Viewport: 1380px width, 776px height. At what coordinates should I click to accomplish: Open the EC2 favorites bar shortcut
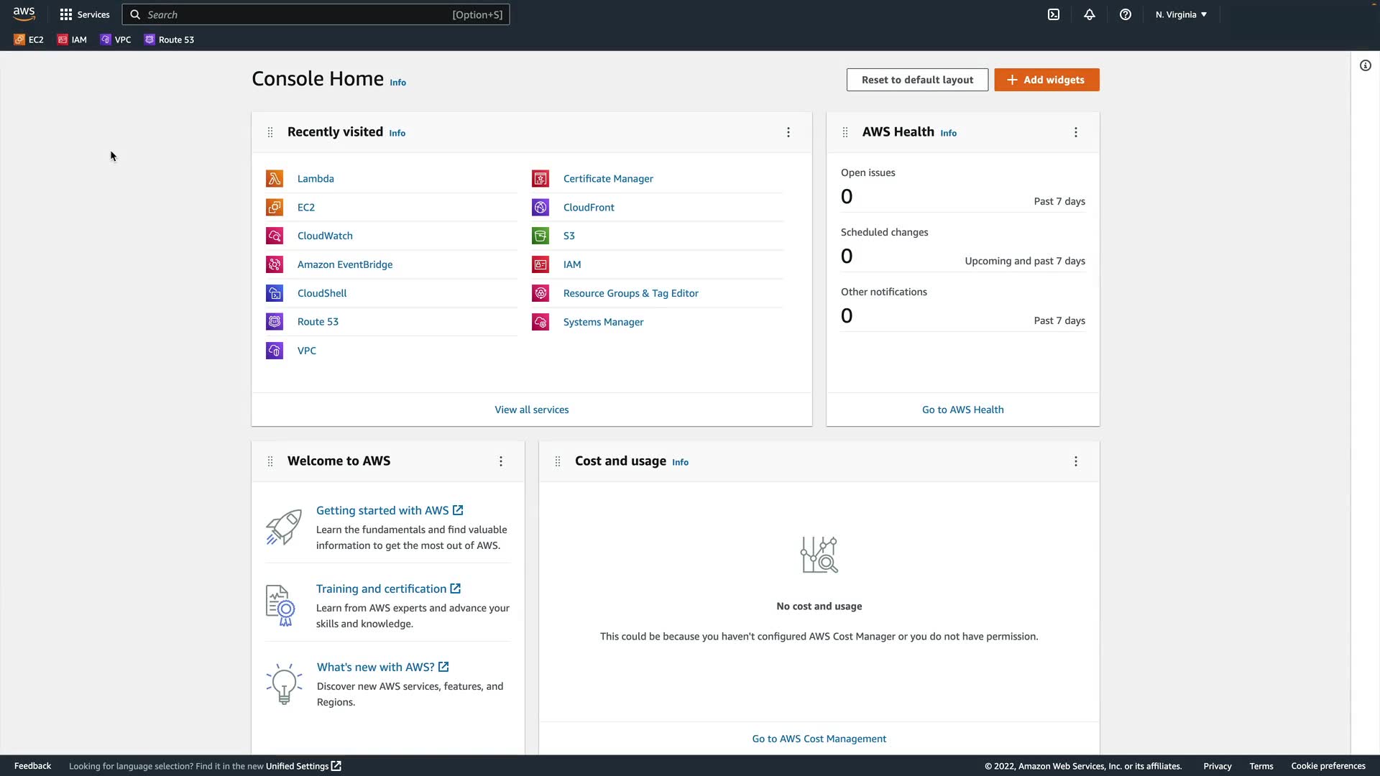click(x=29, y=40)
